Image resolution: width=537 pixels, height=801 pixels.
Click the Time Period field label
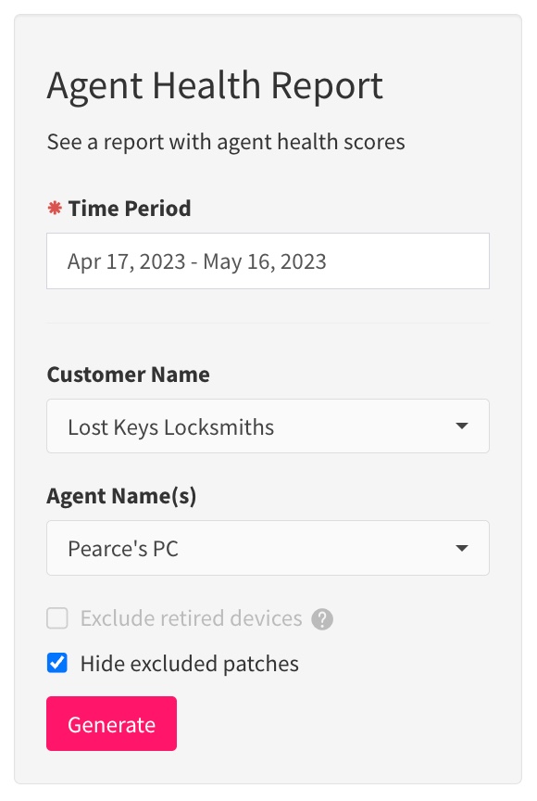pos(130,208)
